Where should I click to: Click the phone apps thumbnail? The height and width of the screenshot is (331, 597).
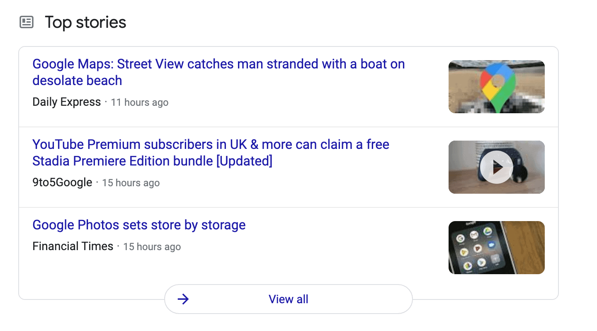point(496,247)
